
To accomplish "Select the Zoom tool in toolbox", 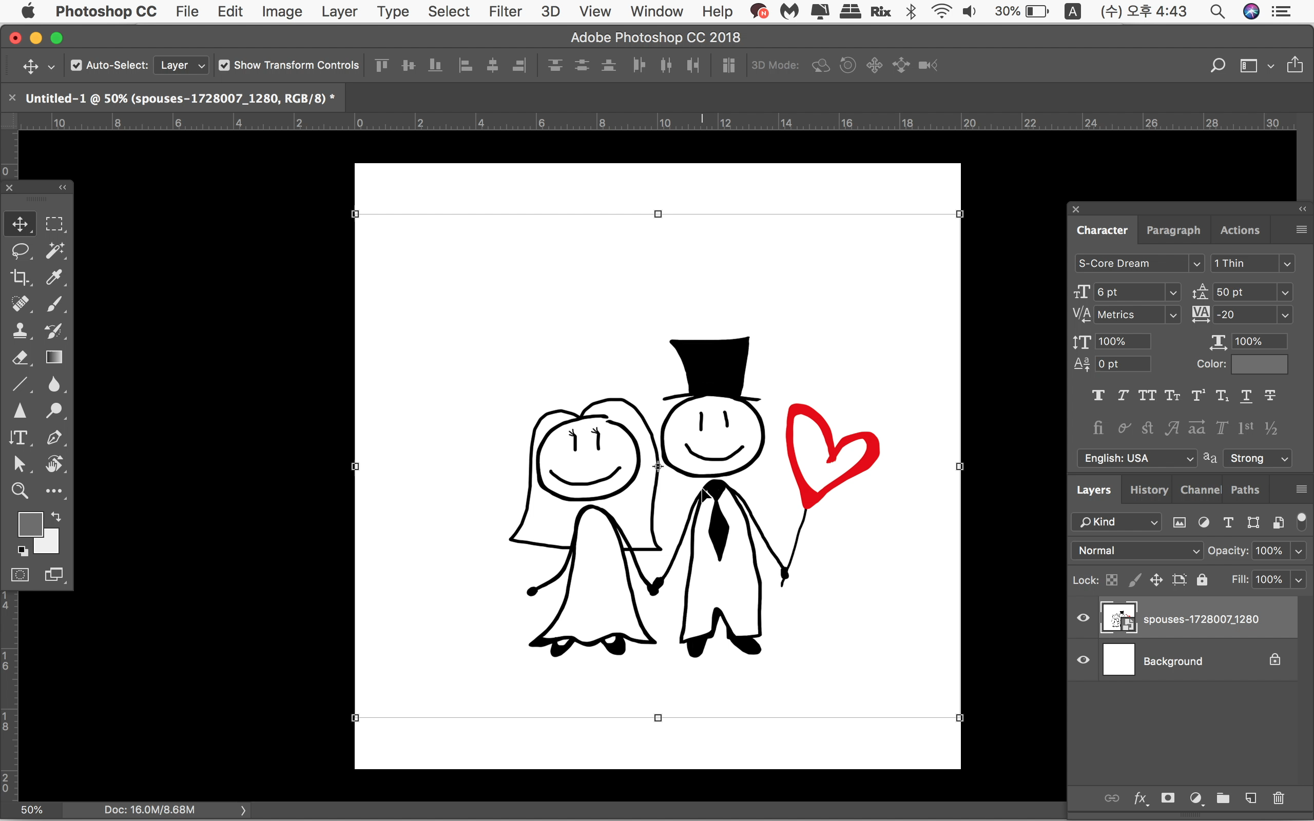I will [20, 491].
